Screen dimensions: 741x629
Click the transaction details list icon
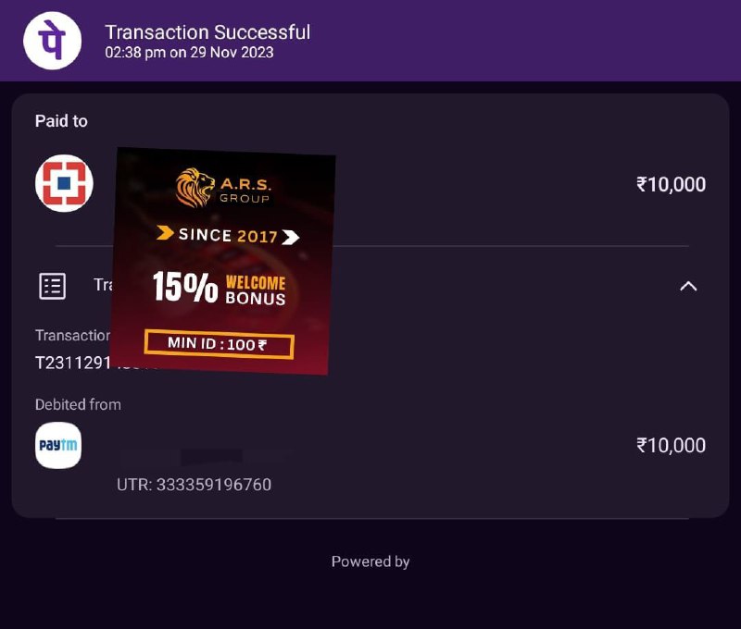click(53, 286)
